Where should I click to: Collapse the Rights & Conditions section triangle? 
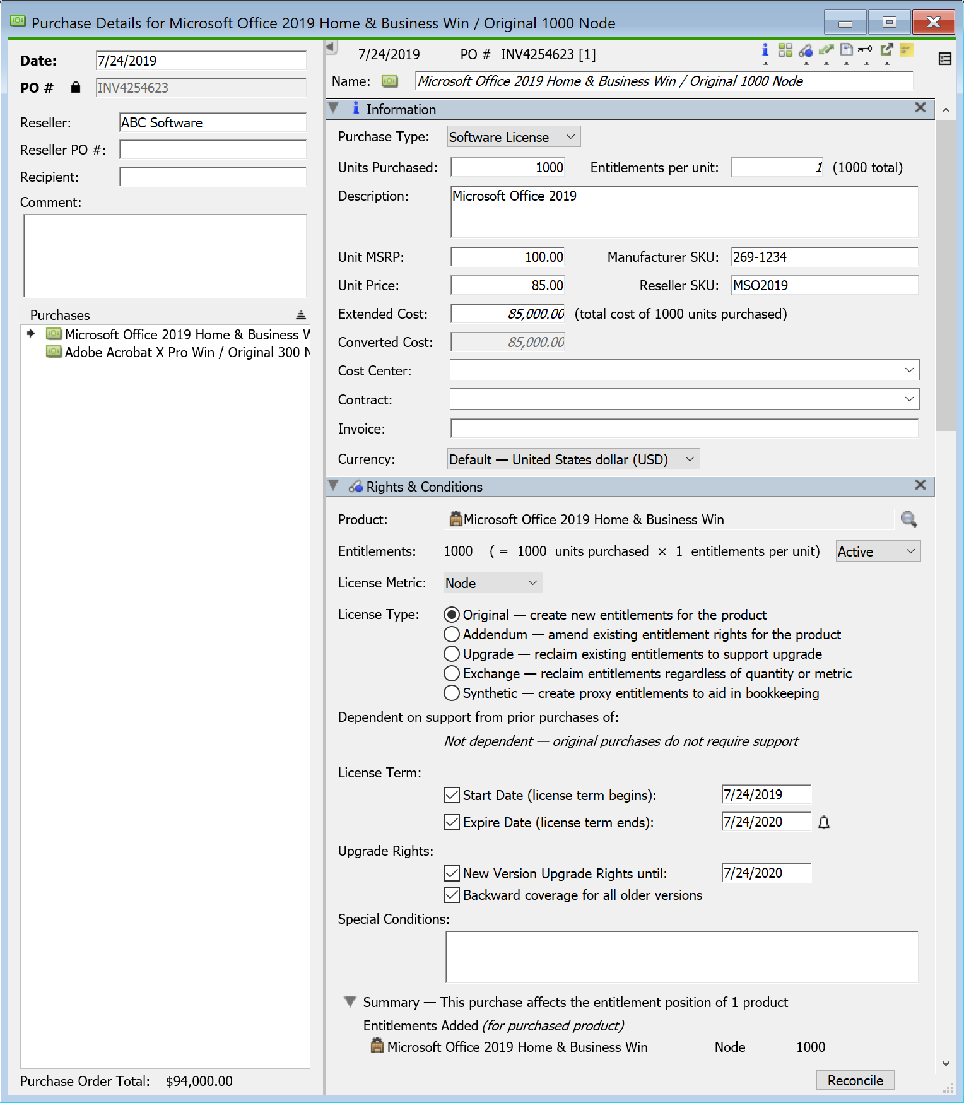tap(334, 485)
